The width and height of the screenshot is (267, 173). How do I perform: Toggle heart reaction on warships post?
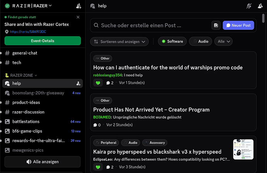(x=98, y=83)
